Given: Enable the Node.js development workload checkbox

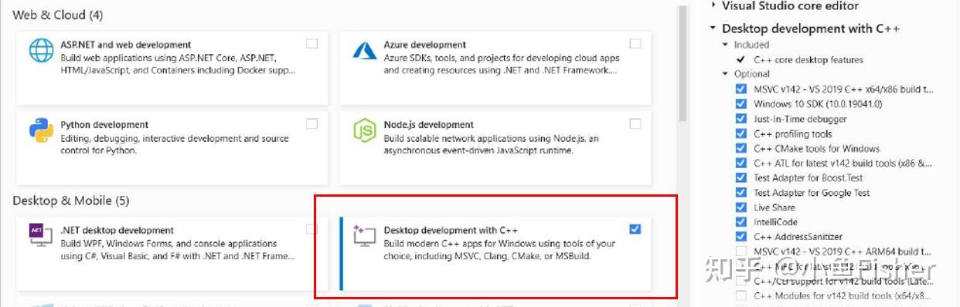Looking at the screenshot, I should pos(635,123).
